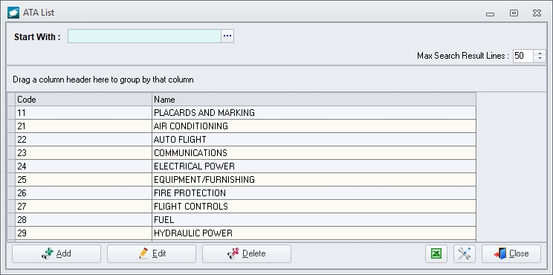Click the Max Search Result Lines value box
553x275 pixels.
pyautogui.click(x=523, y=56)
